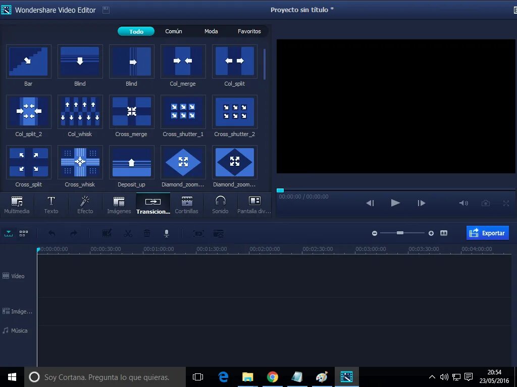Screen dimensions: 517x387
Task: Click the 00:01:00:00 timeline ruler mark
Action: 159,249
